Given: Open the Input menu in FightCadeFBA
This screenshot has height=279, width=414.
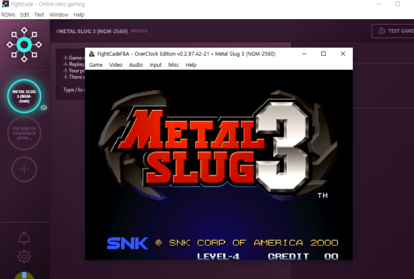Looking at the screenshot, I should (x=156, y=65).
